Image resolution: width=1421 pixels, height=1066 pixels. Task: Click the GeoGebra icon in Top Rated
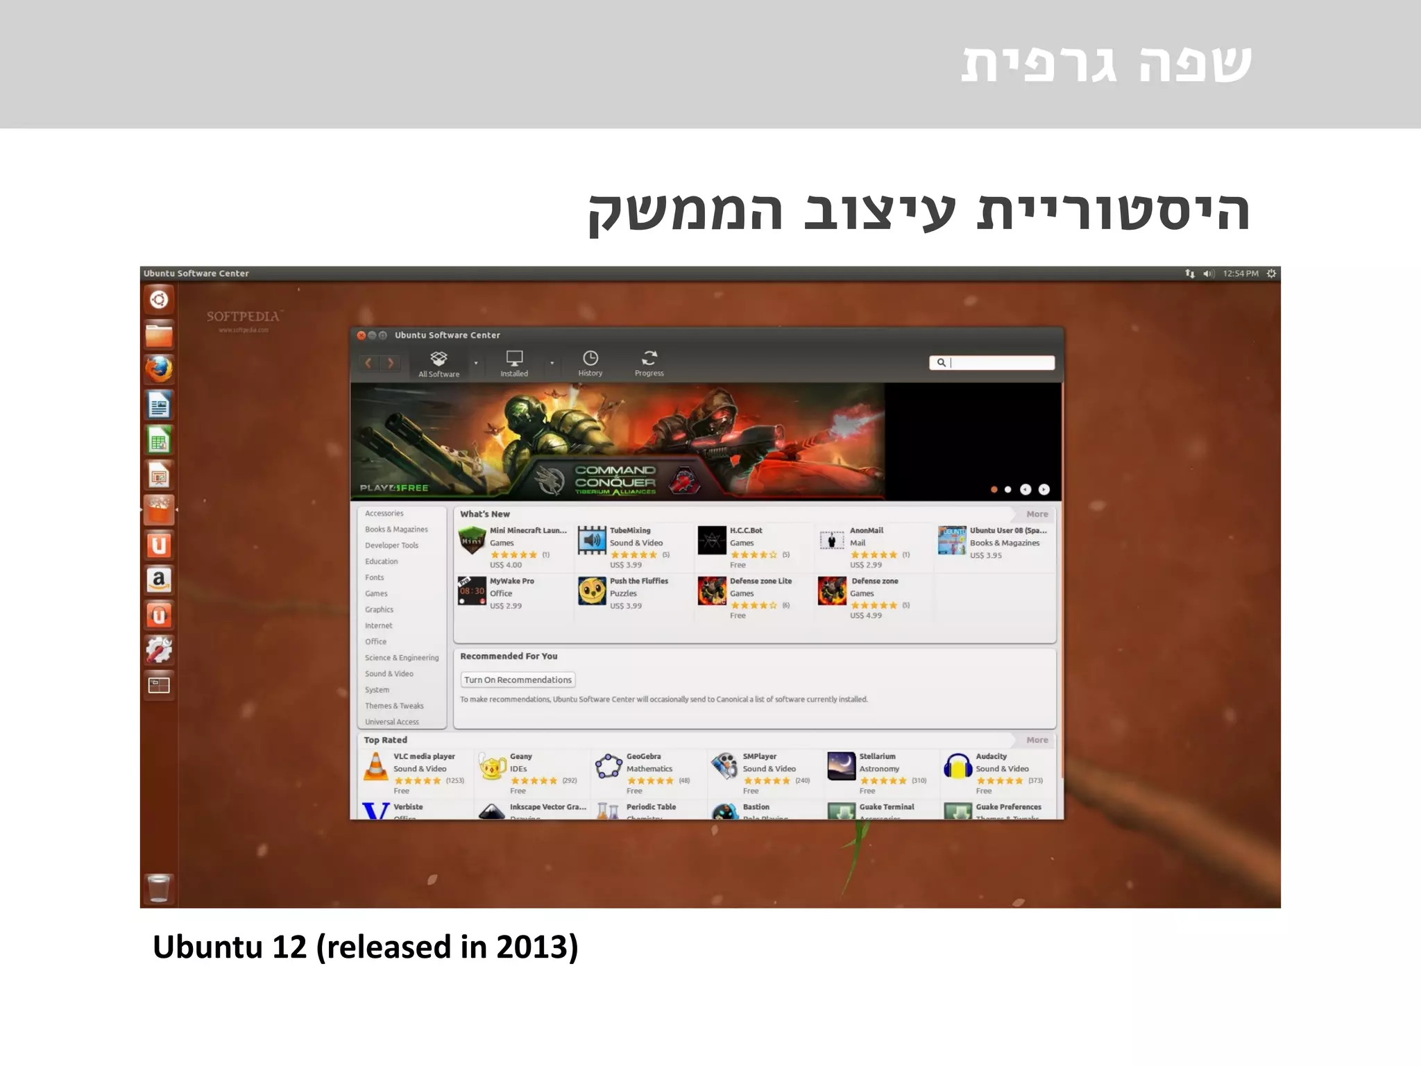(x=609, y=766)
